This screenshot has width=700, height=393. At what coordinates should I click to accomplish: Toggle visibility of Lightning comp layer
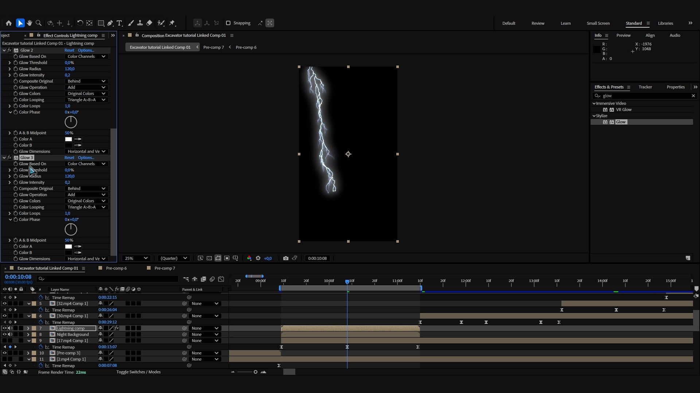pos(5,328)
